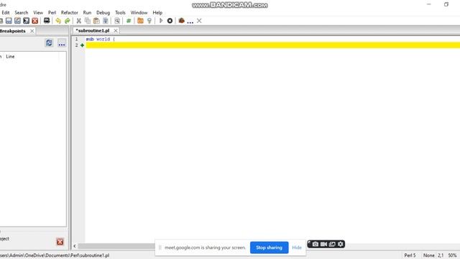This screenshot has height=259, width=460.
Task: Click None in the status bar
Action: coord(429,255)
